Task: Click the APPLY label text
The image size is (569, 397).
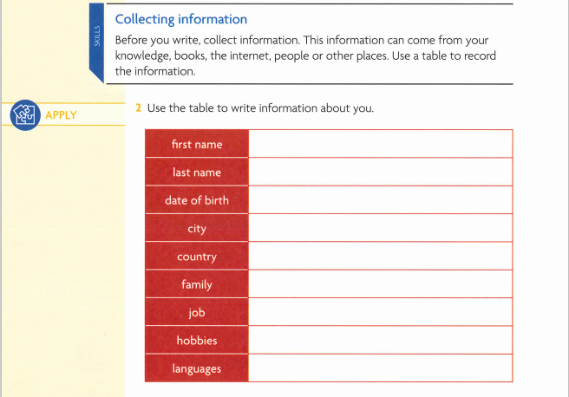Action: coord(61,115)
